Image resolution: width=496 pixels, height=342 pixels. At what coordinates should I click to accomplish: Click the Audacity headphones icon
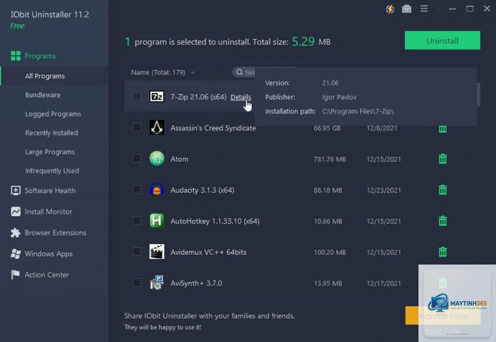(x=157, y=190)
